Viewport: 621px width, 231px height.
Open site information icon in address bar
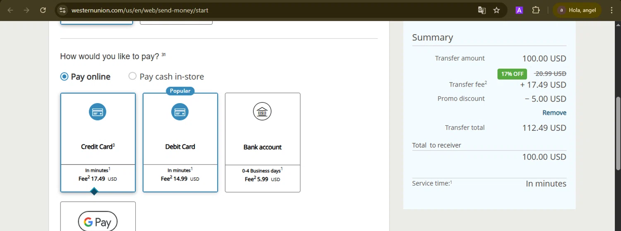click(x=62, y=10)
